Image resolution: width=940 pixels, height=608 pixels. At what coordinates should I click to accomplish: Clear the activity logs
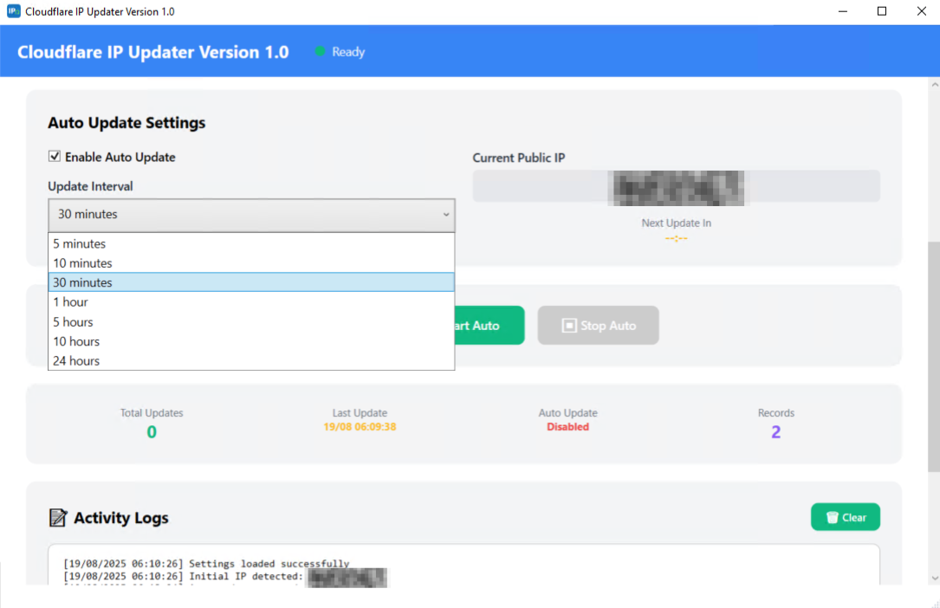coord(846,517)
